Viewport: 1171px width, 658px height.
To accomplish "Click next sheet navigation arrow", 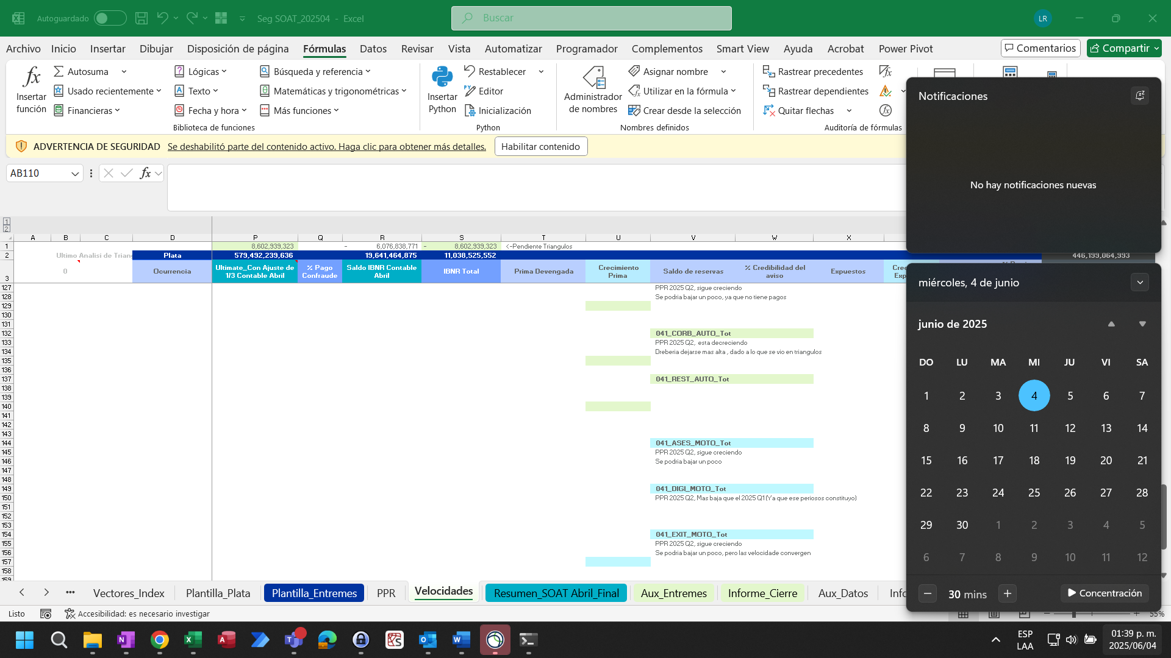I will click(46, 592).
